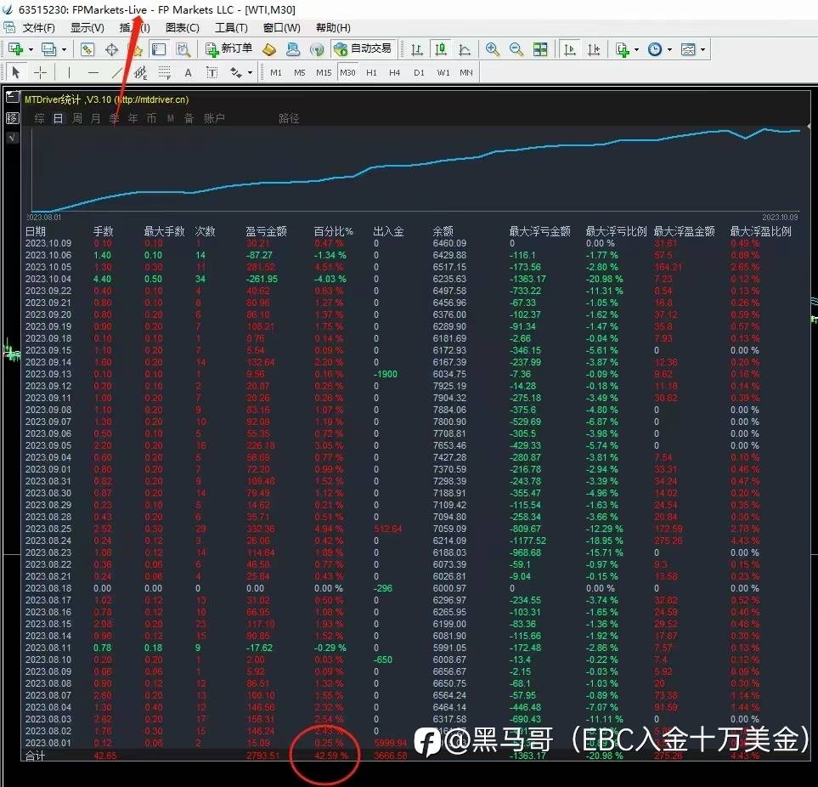
Task: Select the 日 daily statistics tab
Action: pos(58,118)
